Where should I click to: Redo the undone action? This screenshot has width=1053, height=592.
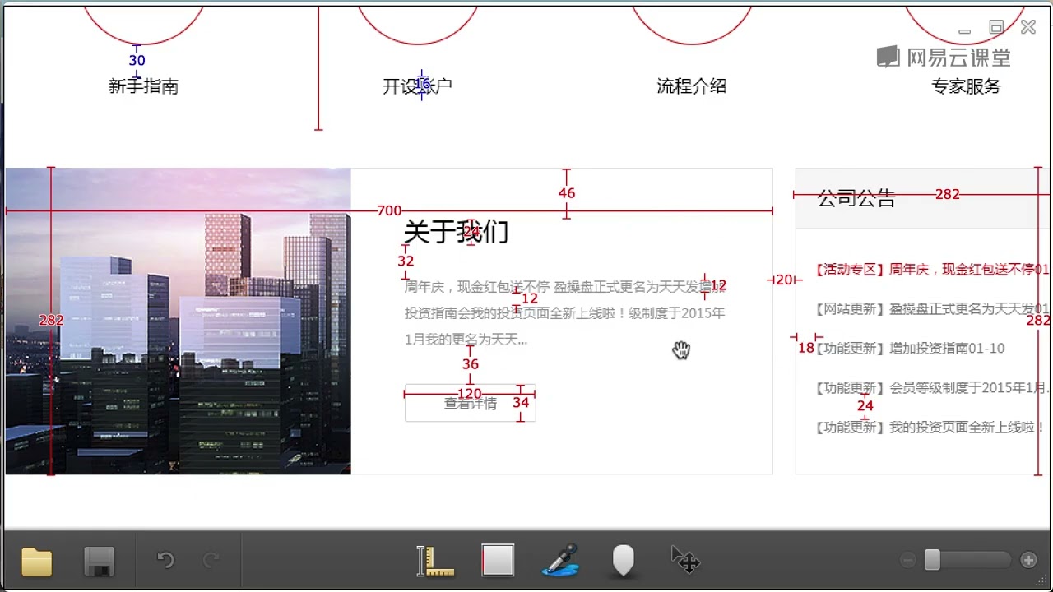[211, 561]
